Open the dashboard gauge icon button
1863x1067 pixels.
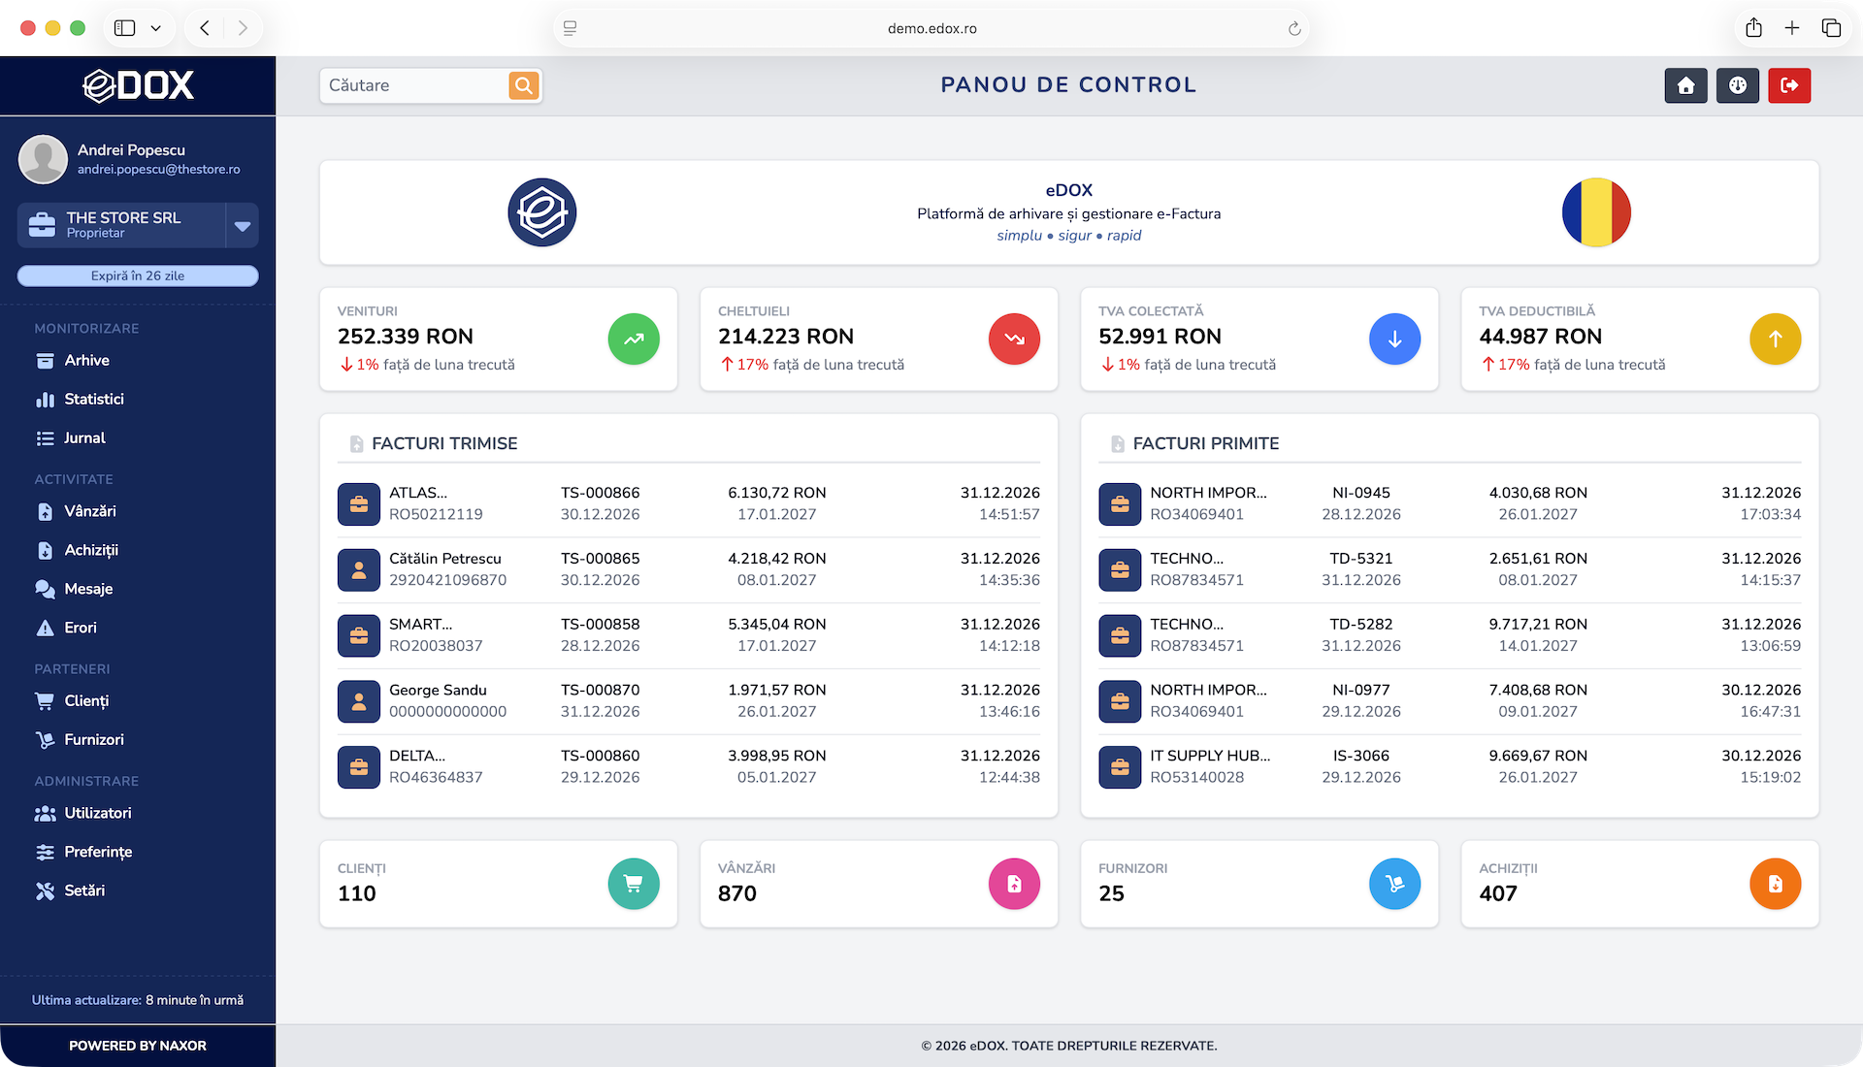tap(1737, 85)
